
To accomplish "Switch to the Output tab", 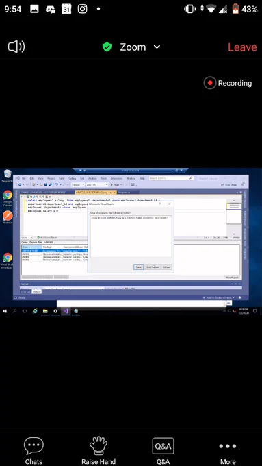I will tap(36, 291).
